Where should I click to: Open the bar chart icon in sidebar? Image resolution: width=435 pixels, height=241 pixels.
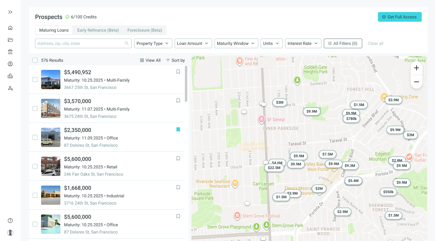[x=10, y=76]
